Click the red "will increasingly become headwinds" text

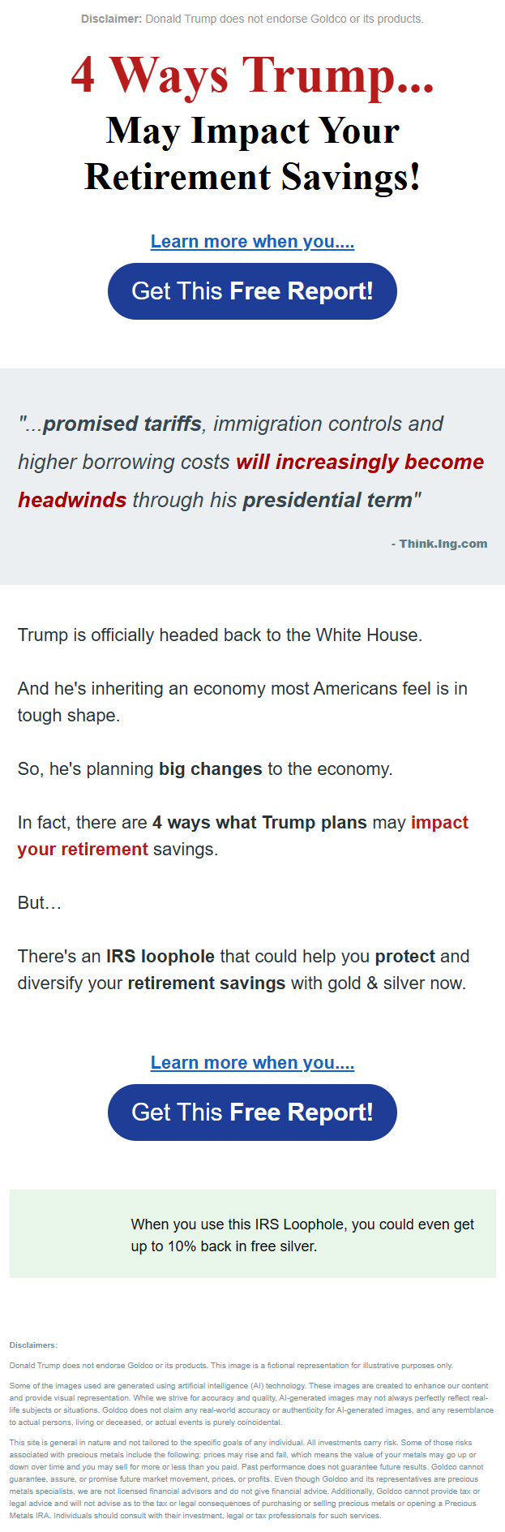click(x=359, y=463)
